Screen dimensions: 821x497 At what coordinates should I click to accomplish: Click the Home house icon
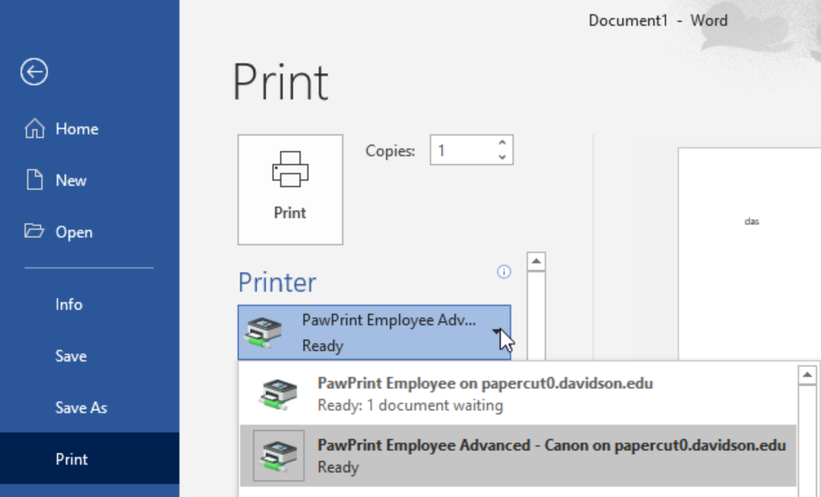point(35,128)
